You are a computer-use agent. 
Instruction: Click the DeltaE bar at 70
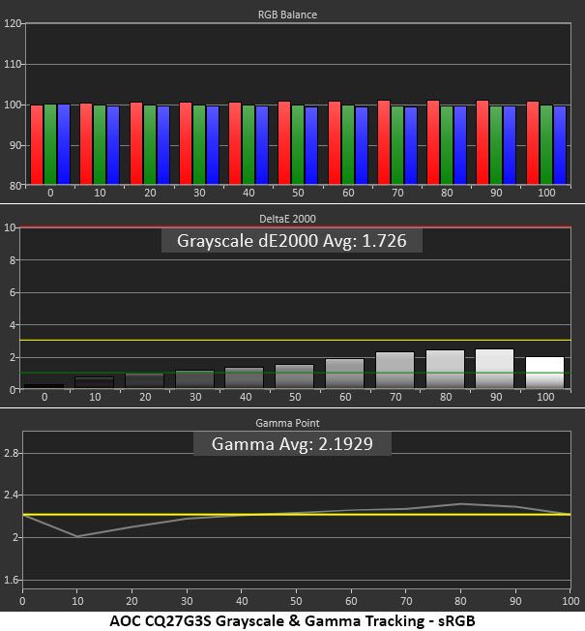coord(395,371)
